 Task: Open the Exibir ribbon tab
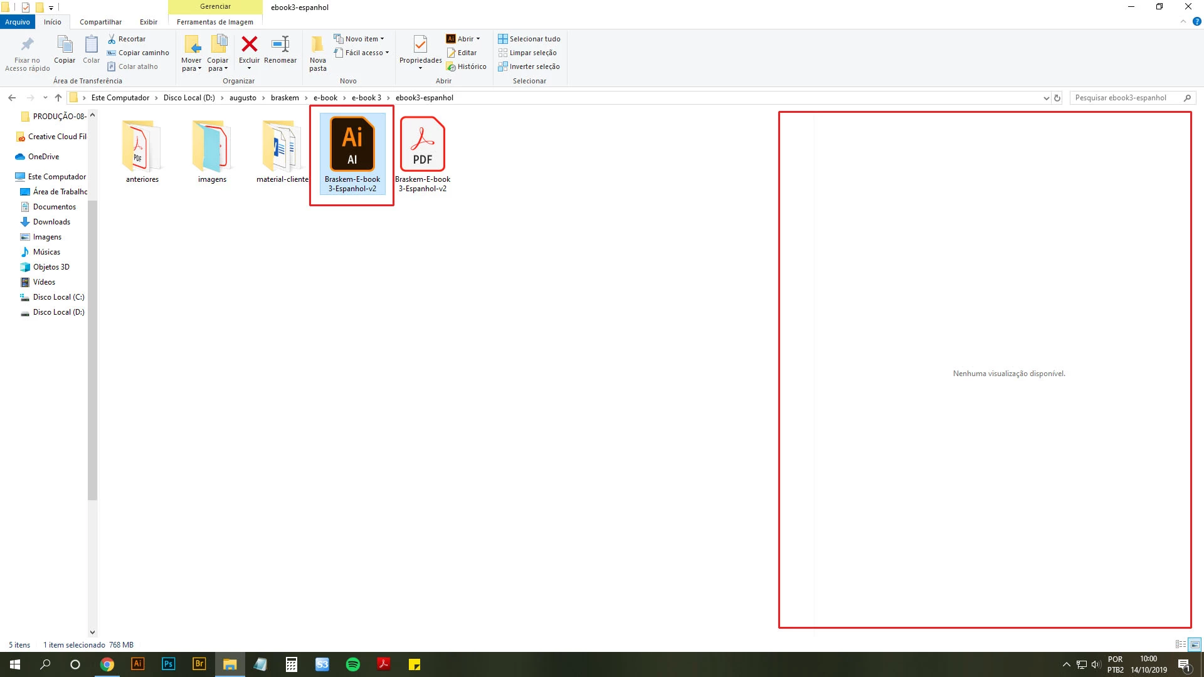149,22
